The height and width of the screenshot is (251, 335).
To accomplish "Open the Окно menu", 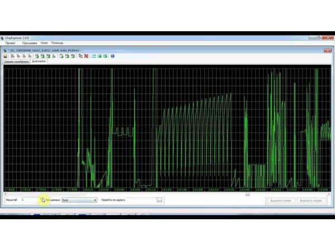I will pos(44,43).
